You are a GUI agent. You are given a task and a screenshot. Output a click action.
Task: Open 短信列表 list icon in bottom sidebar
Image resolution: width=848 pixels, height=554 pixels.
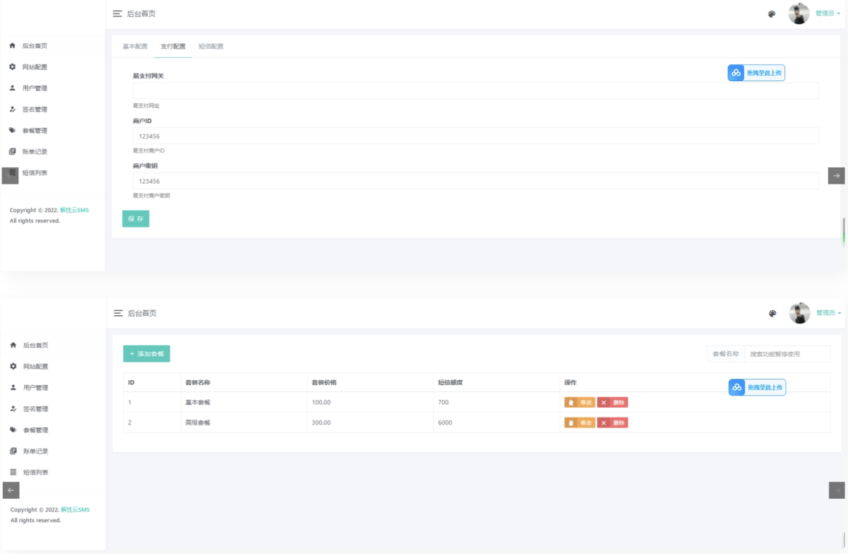click(13, 472)
